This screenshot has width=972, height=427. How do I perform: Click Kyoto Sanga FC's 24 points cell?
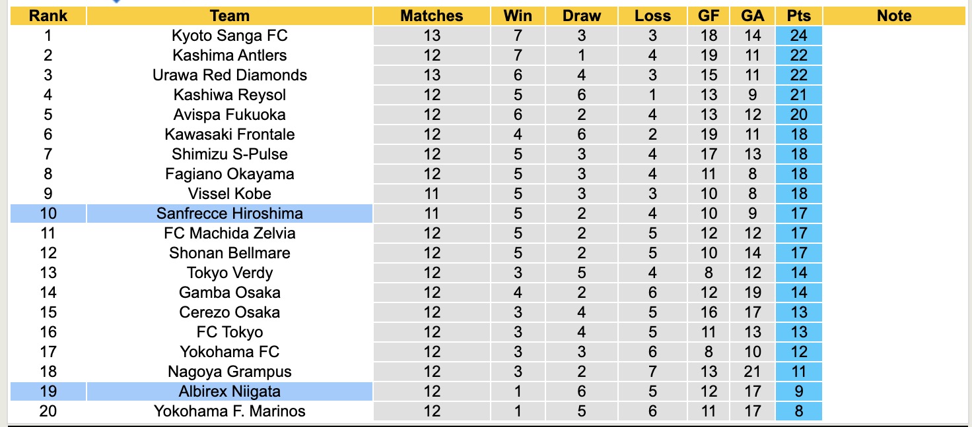pos(799,36)
